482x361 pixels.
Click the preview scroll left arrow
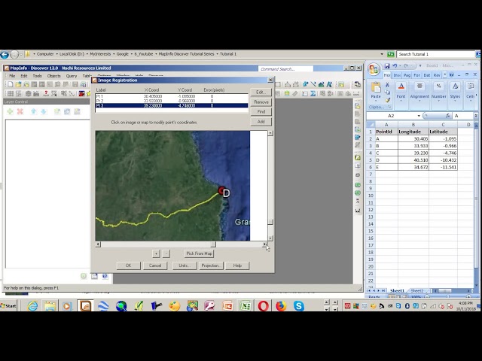click(x=98, y=244)
